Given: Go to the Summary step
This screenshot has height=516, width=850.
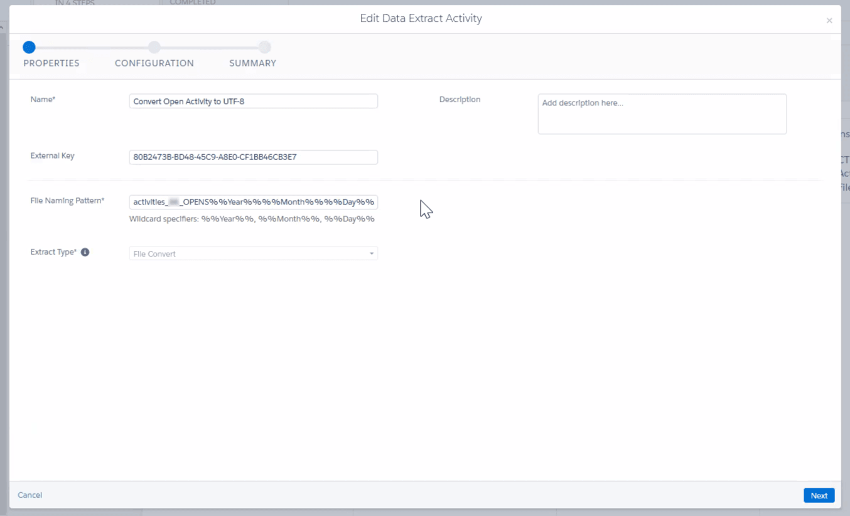Looking at the screenshot, I should 252,63.
